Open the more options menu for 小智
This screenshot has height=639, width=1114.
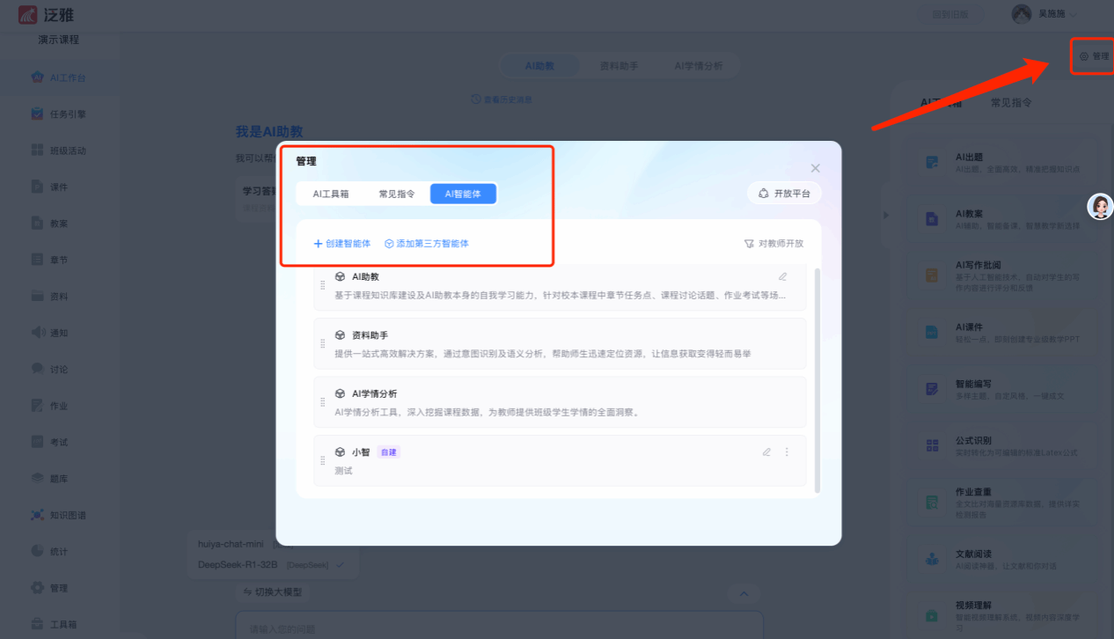787,452
